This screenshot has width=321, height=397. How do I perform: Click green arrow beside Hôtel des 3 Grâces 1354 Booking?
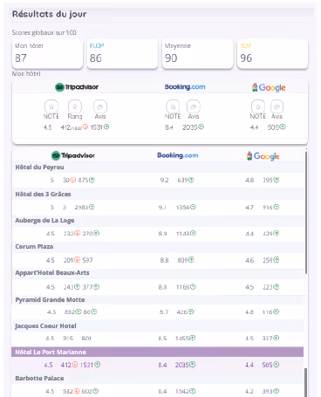point(193,207)
